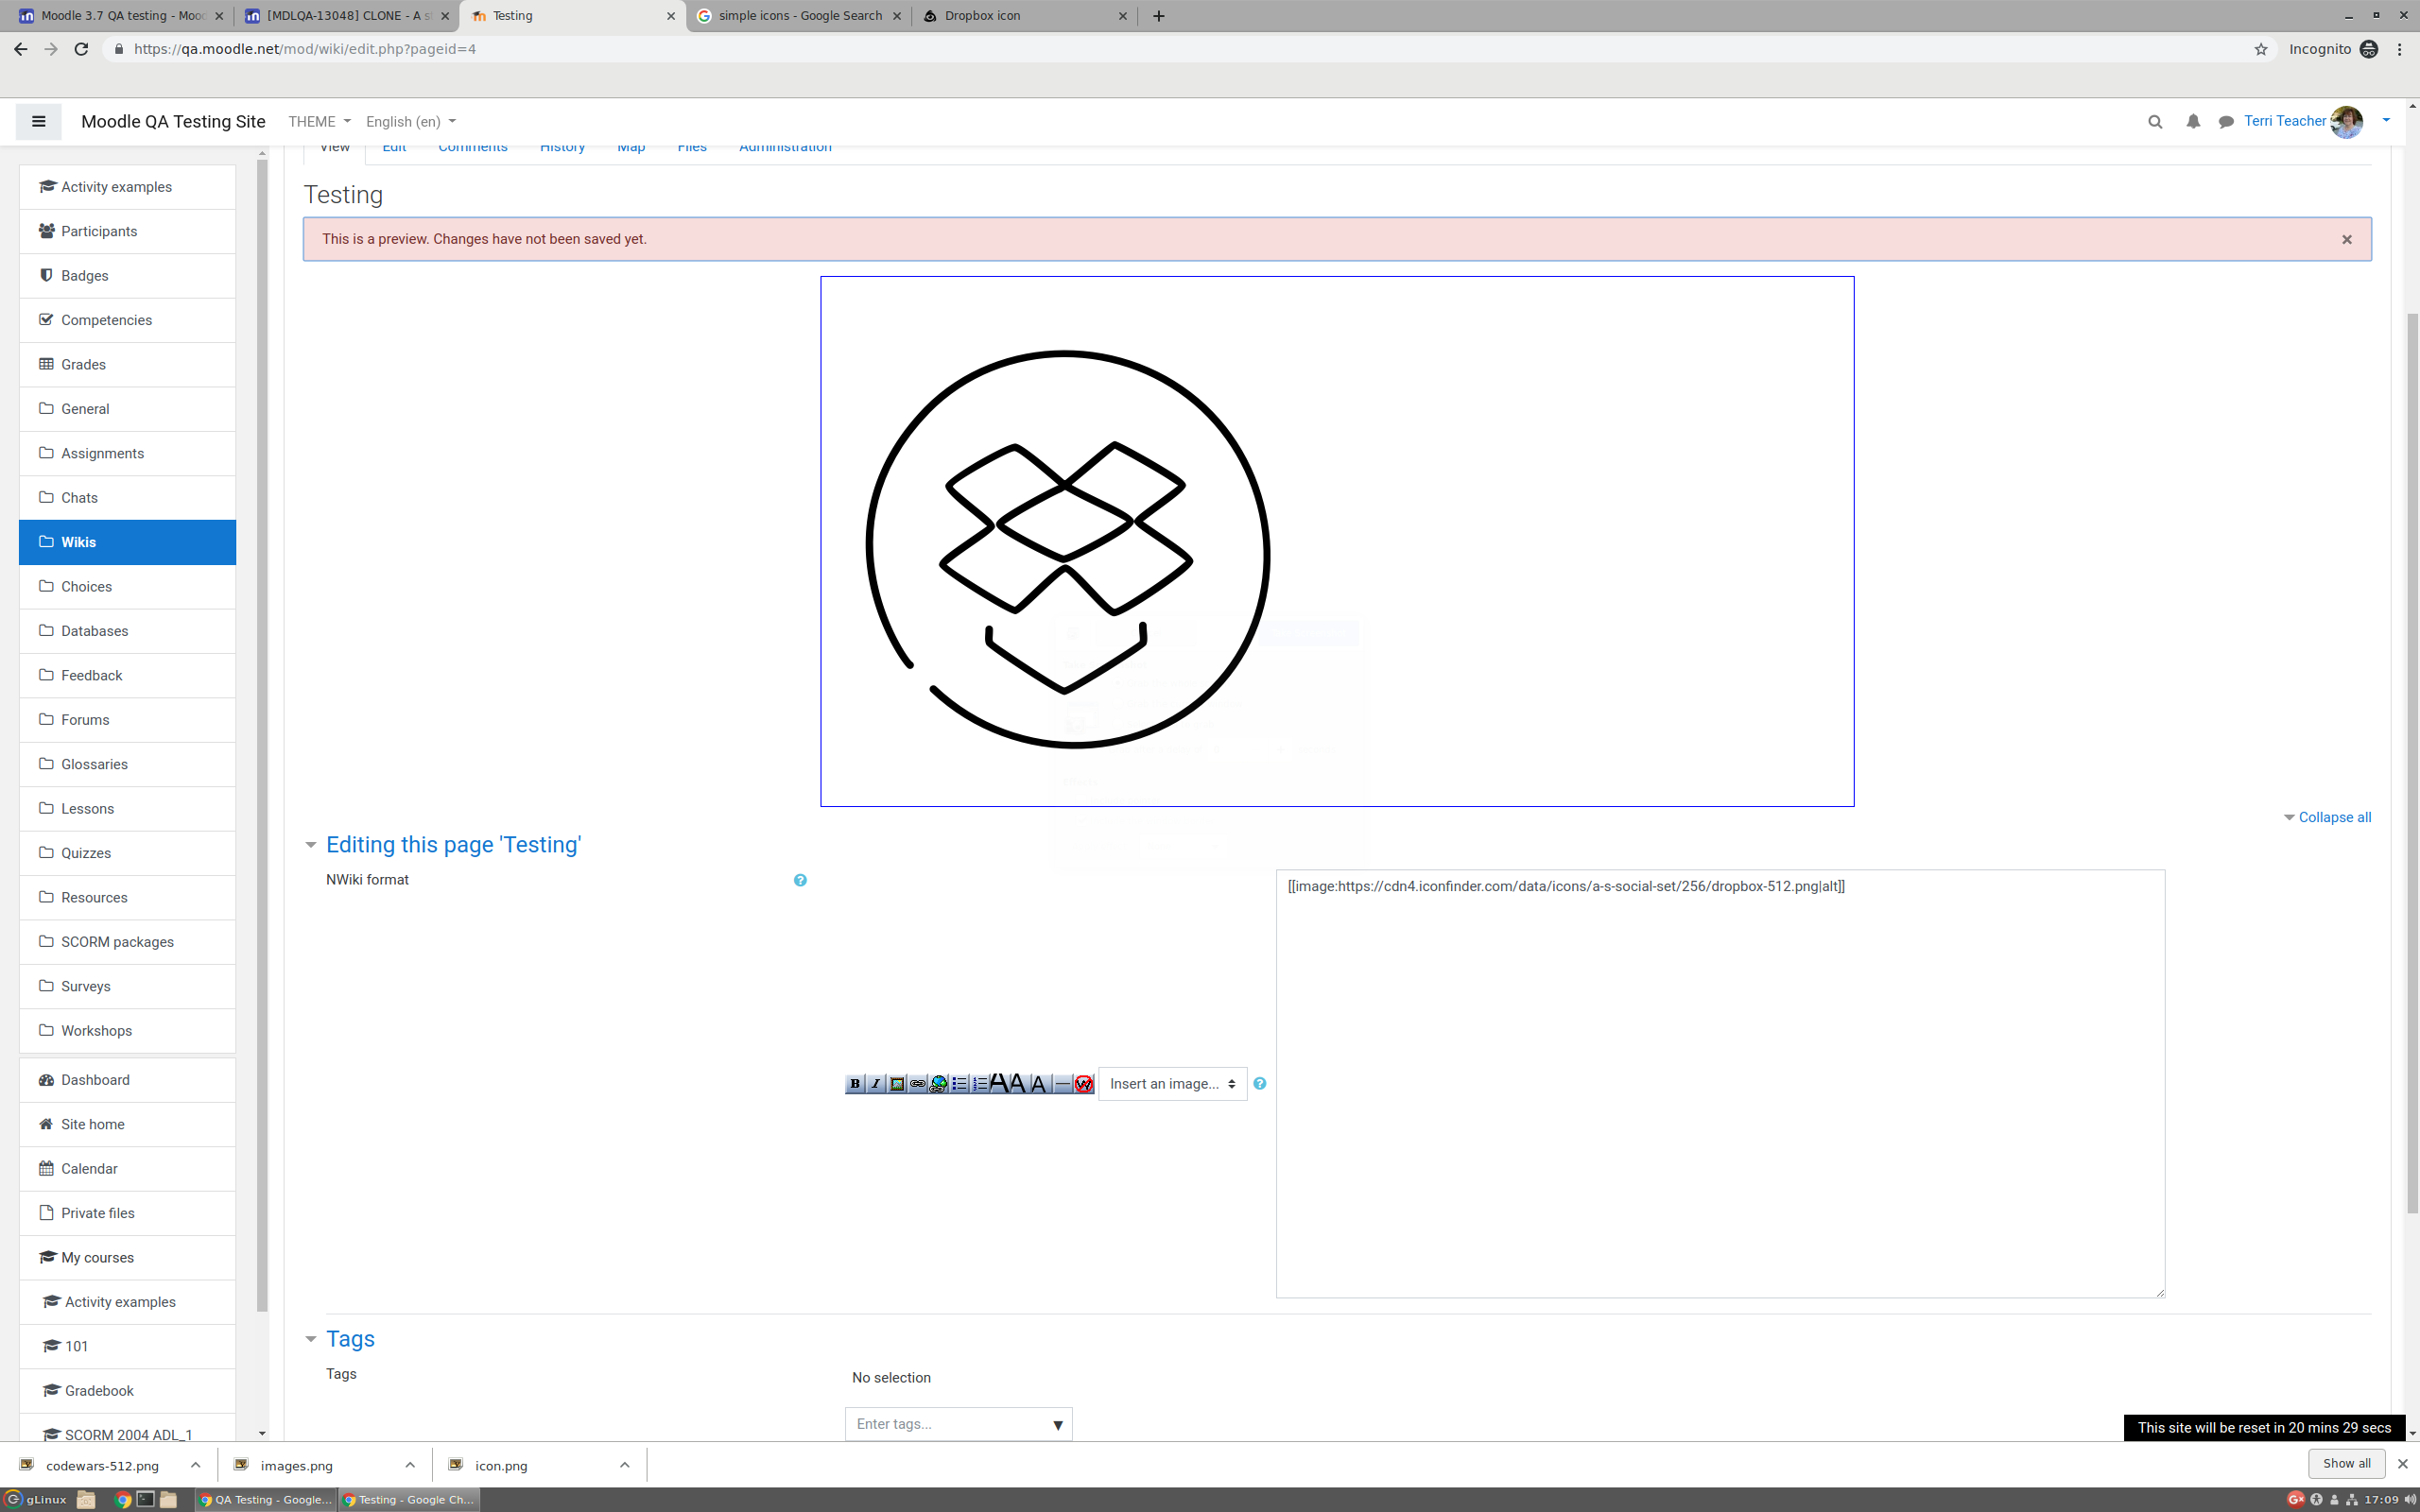The image size is (2420, 1512).
Task: Apply largest heading size A
Action: point(1000,1084)
